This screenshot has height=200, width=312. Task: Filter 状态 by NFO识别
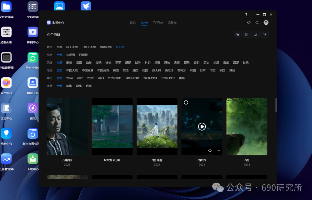pos(72,47)
